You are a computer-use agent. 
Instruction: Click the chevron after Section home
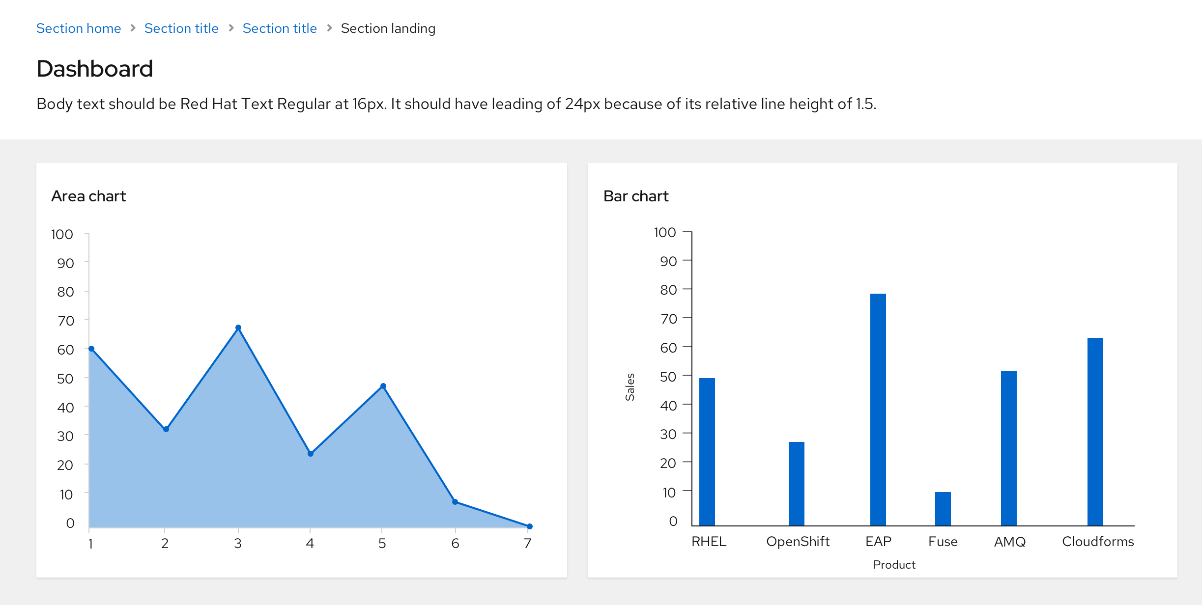click(x=133, y=28)
